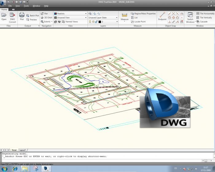Expand the Unsaved Layer State dropdown
This screenshot has height=172, width=215.
(117, 18)
